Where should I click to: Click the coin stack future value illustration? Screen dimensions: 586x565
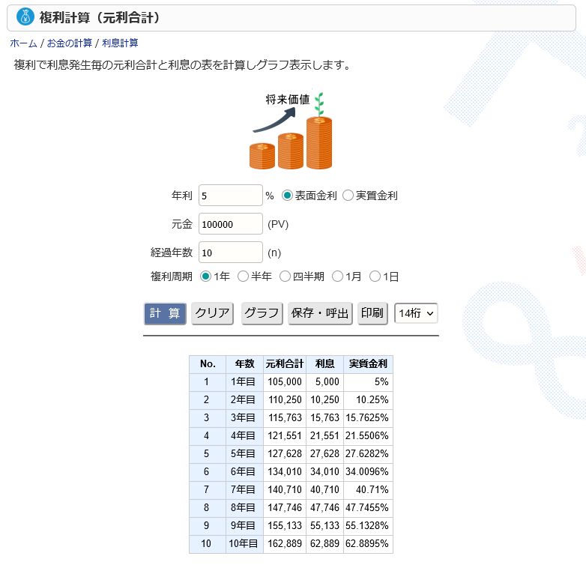pos(291,132)
